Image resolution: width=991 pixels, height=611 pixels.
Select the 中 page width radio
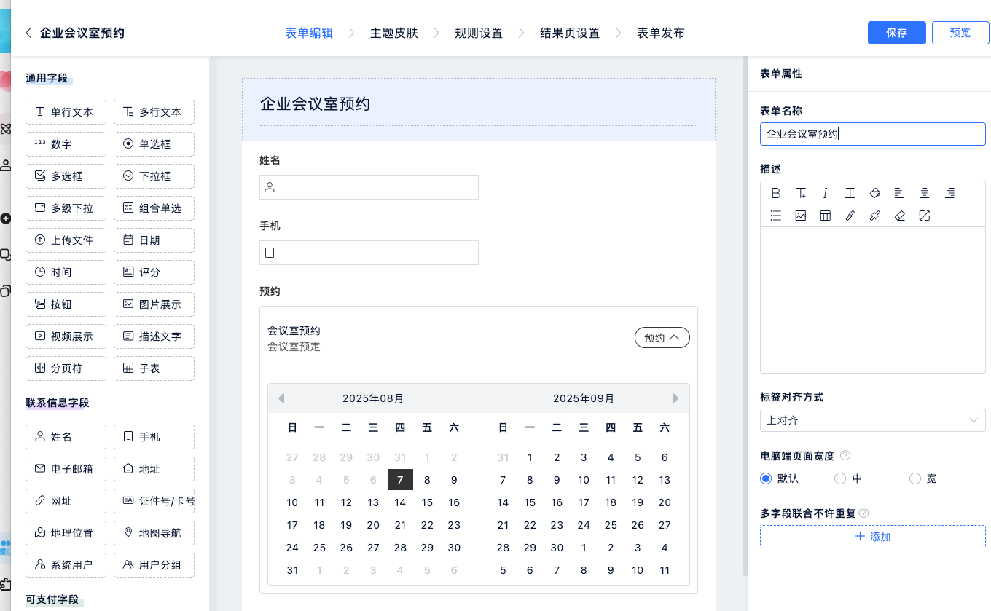pos(840,478)
